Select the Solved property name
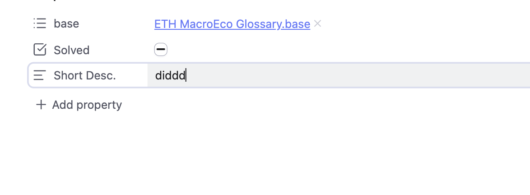 pos(71,50)
